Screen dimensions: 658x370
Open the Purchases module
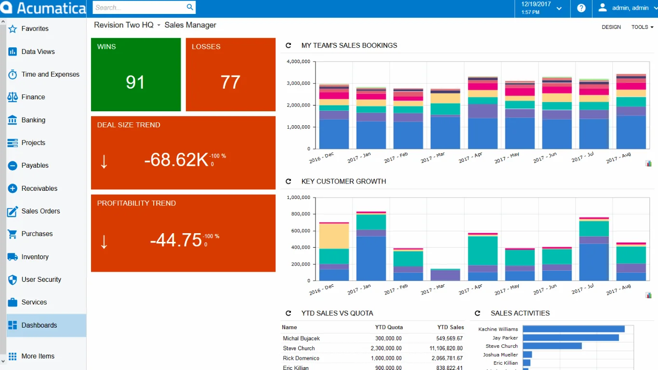click(x=36, y=234)
